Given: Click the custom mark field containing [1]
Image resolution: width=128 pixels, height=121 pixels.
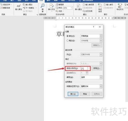Looking at the screenshot, I should click(x=84, y=68).
